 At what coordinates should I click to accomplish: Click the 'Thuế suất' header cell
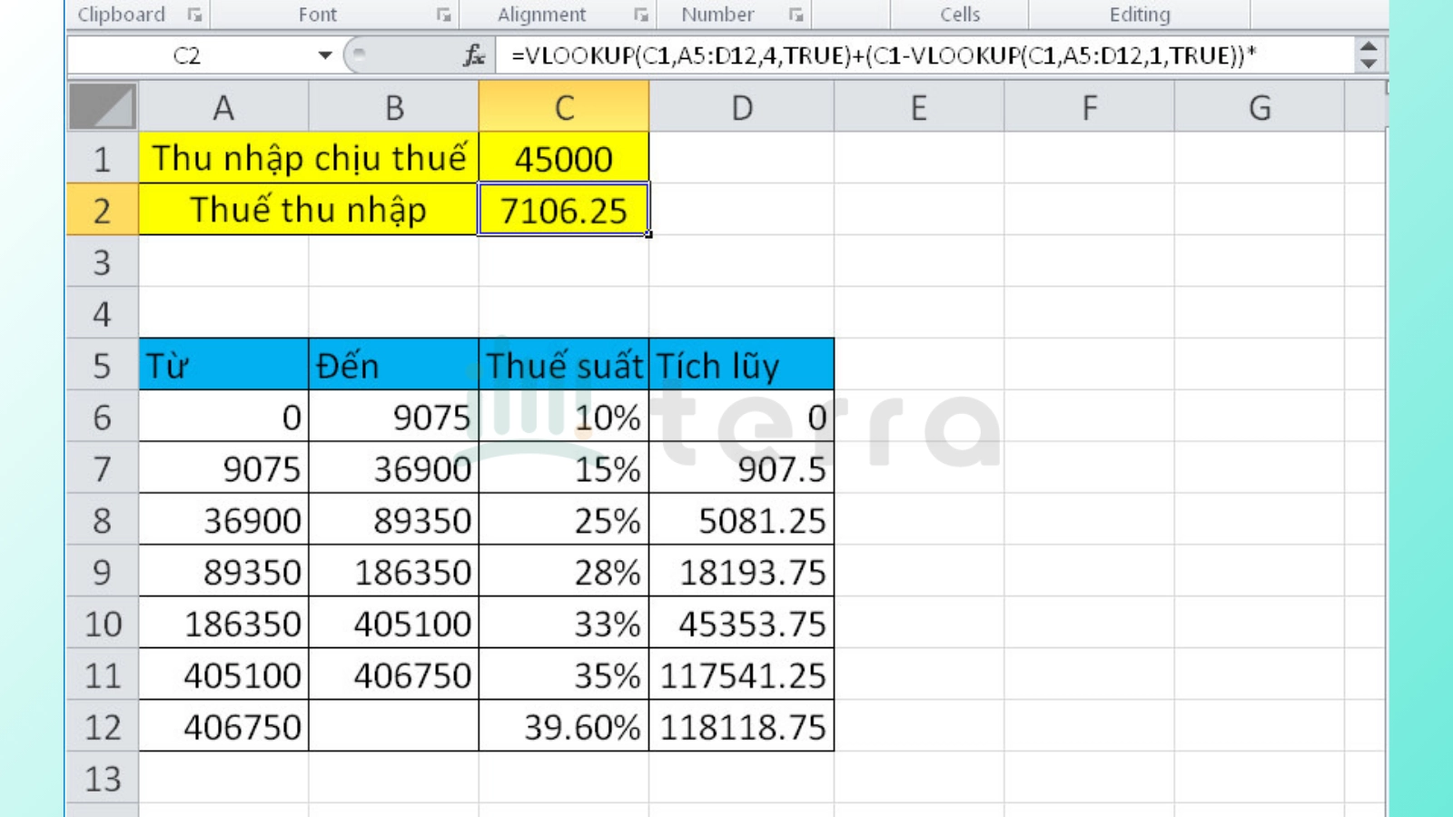(564, 365)
